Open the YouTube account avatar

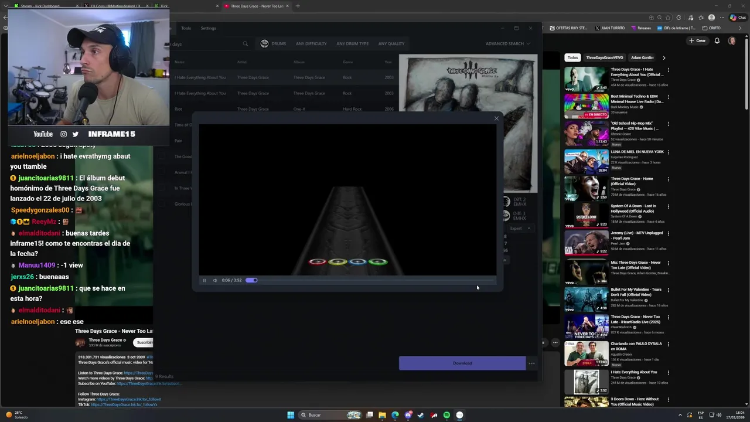[732, 40]
